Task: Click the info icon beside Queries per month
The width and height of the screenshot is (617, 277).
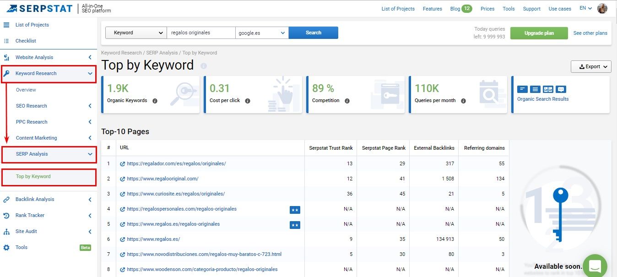Action: click(463, 101)
